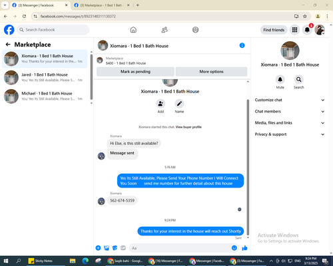Open the Michael - 1 Bed 1 Bath House conversation

coord(45,96)
